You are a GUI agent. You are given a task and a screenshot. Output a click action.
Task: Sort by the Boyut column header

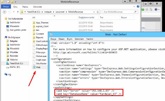(x=124, y=17)
